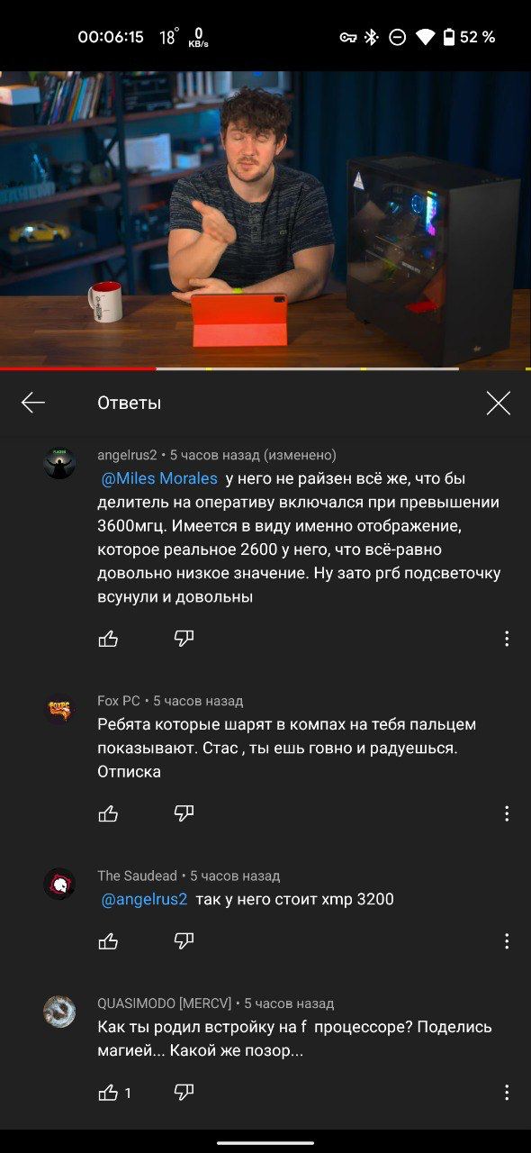Like The Saudead's reply
The height and width of the screenshot is (1153, 531).
tap(108, 941)
